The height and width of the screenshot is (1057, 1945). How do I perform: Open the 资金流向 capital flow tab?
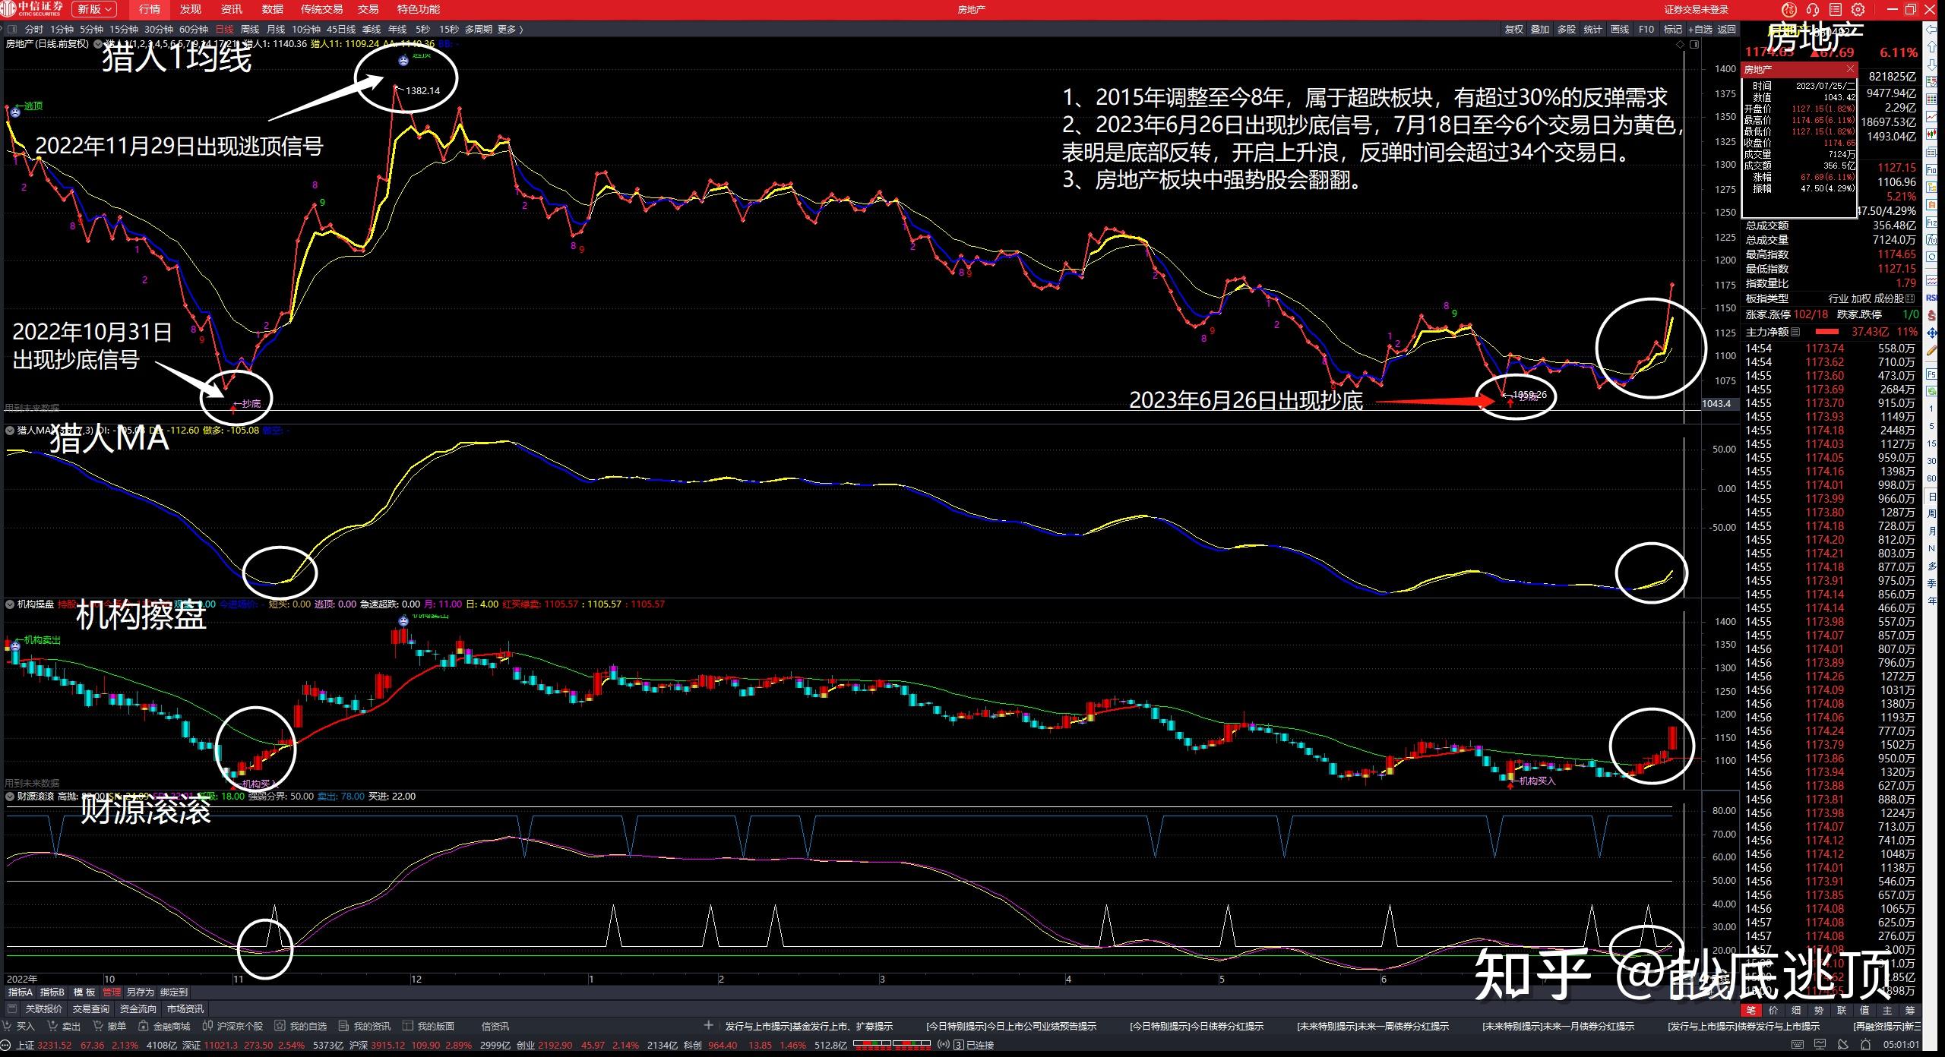[138, 1008]
